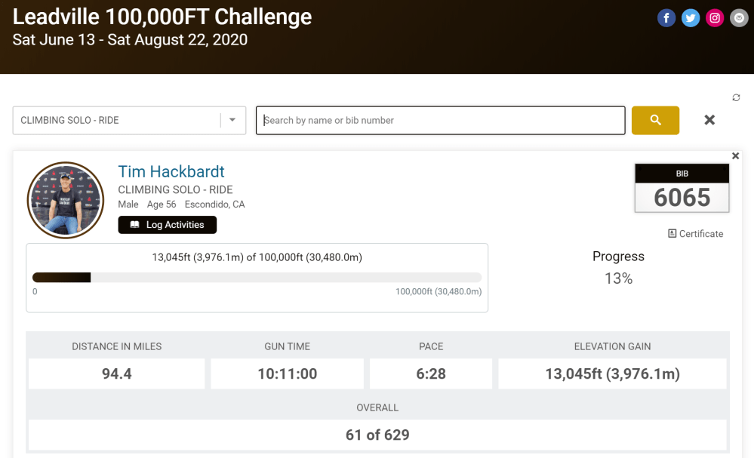Click the Leadville 100,000FT Challenge title
Image resolution: width=754 pixels, height=458 pixels.
pyautogui.click(x=162, y=17)
